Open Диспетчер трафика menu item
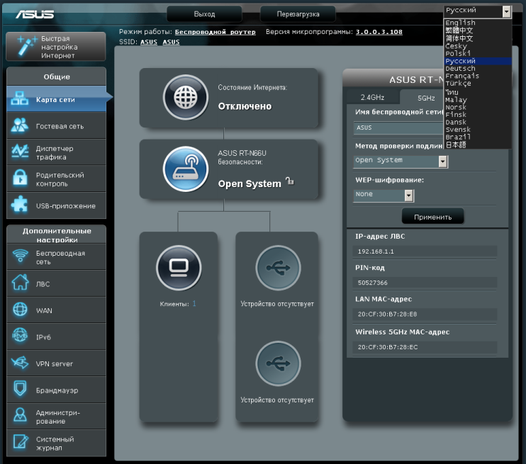526x464 pixels. click(57, 152)
